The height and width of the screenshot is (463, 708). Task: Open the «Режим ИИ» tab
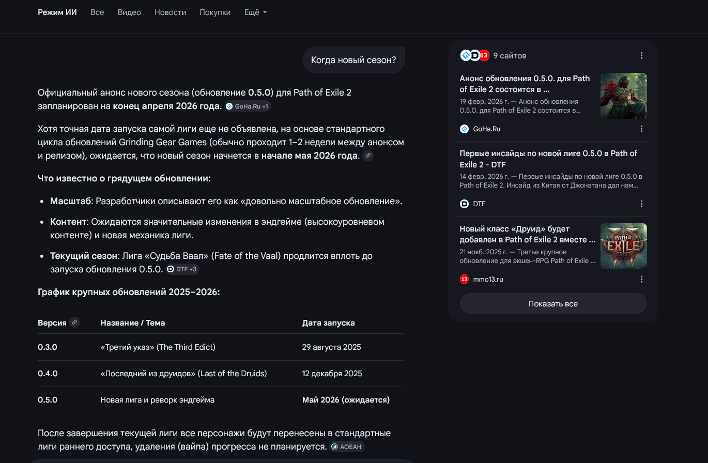pyautogui.click(x=57, y=12)
